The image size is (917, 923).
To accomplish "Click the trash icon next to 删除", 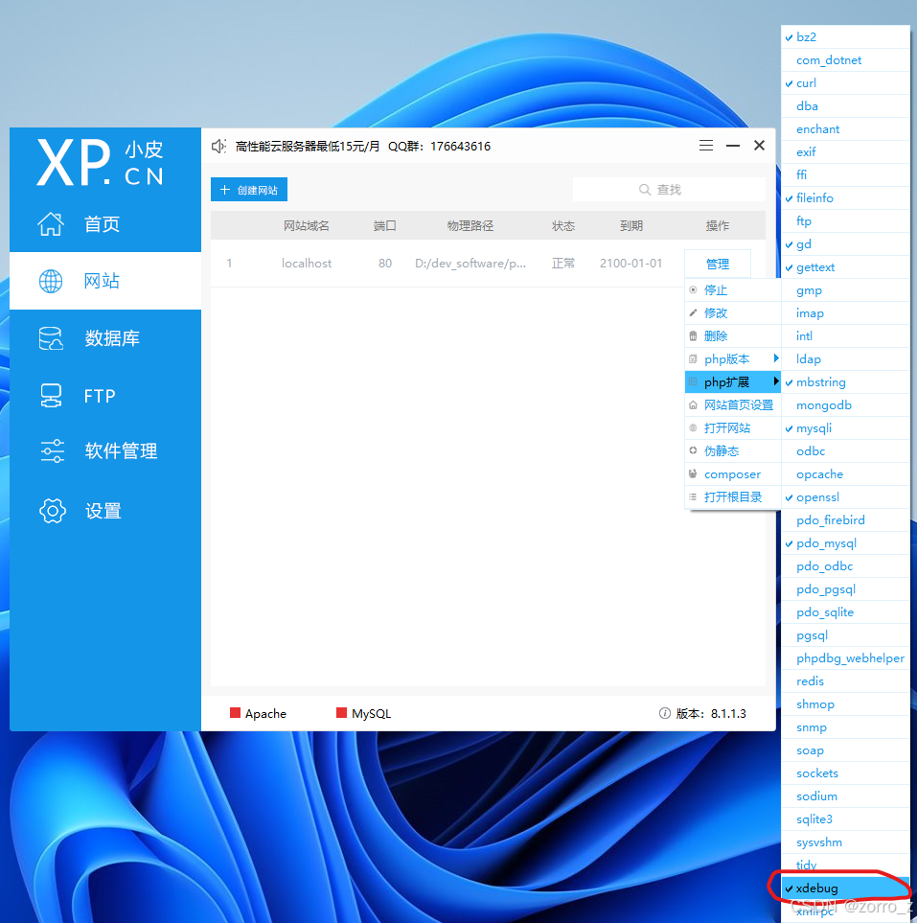I will pyautogui.click(x=694, y=335).
